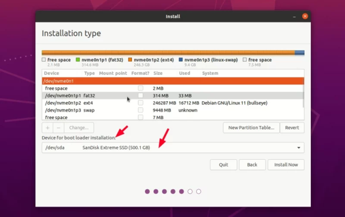Close the Install window

tap(305, 16)
